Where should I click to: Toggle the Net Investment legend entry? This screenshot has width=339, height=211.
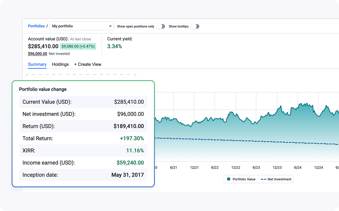point(276,179)
